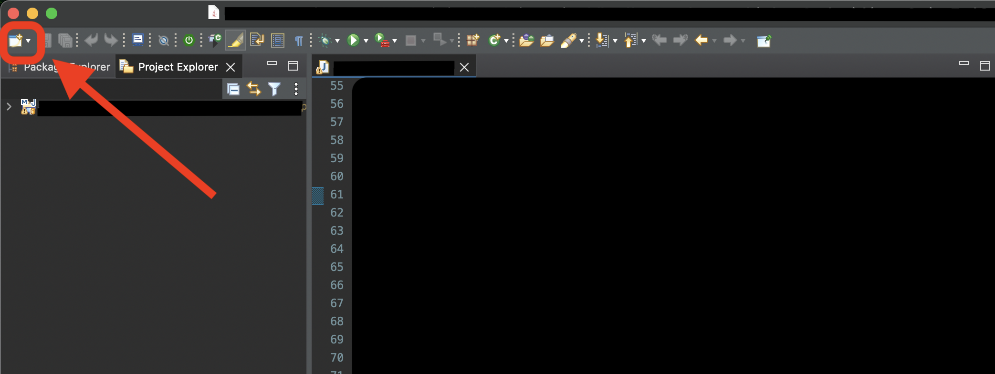Open the Next Annotation dropdown arrow

coord(615,41)
